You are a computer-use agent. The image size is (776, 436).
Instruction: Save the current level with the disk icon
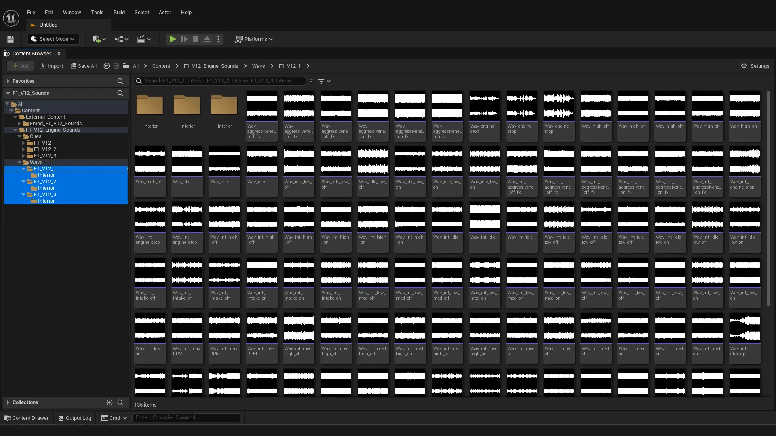click(x=11, y=39)
